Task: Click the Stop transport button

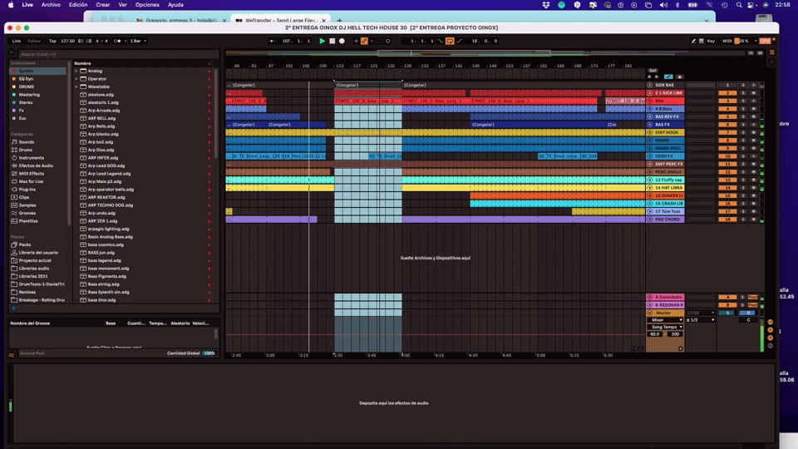Action: [x=332, y=41]
